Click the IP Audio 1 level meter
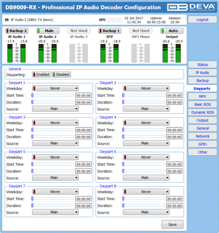 point(17,53)
